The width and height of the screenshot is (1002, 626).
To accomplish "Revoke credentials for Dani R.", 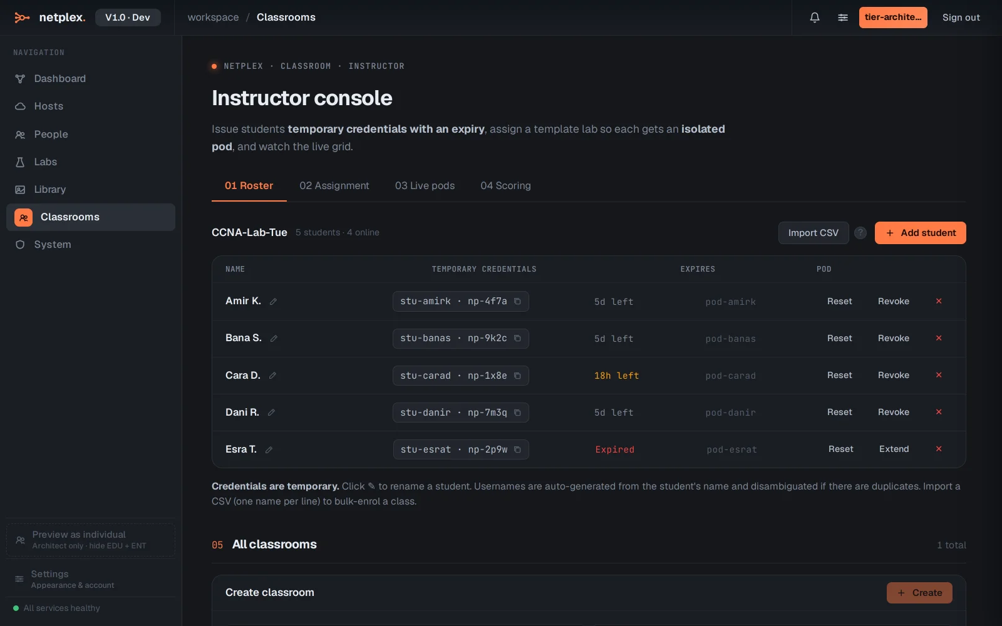I will click(893, 413).
